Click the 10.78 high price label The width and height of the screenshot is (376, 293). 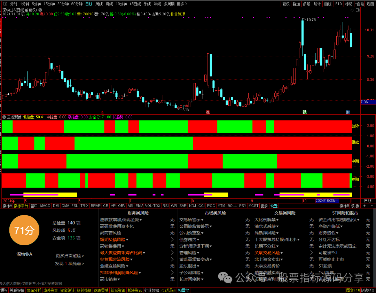[x=311, y=20]
